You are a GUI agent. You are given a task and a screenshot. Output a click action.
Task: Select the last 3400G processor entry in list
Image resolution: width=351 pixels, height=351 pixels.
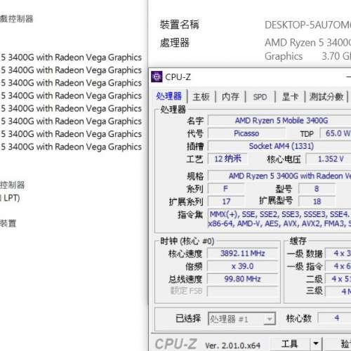(71, 147)
